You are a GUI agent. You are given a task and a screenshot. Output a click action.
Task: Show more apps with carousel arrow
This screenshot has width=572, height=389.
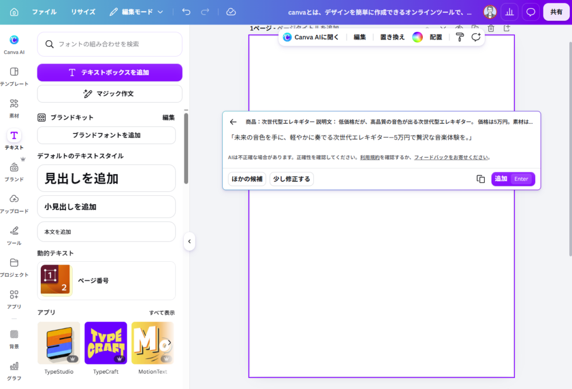(169, 343)
